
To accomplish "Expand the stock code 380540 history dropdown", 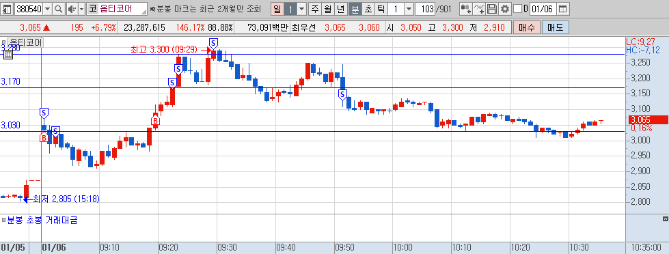I will (x=47, y=8).
